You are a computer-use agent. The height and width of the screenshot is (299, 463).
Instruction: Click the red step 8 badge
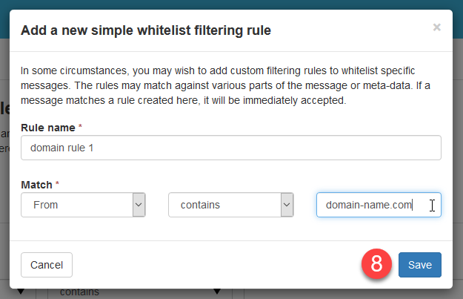pyautogui.click(x=376, y=265)
